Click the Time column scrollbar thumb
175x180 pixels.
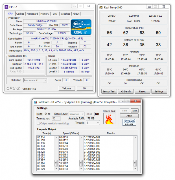[56, 163]
